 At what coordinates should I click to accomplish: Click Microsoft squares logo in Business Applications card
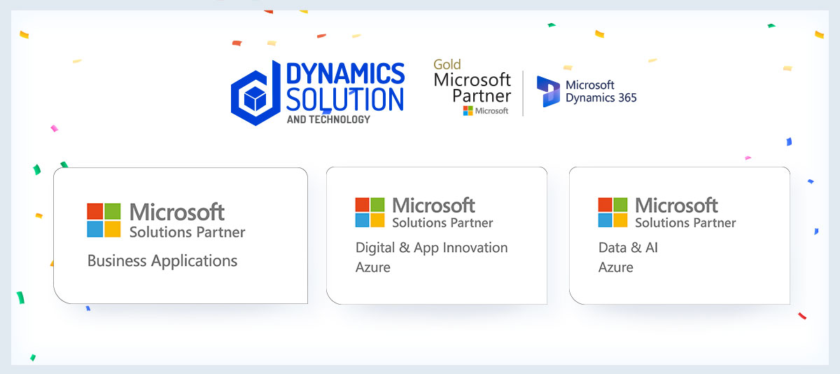coord(104,221)
